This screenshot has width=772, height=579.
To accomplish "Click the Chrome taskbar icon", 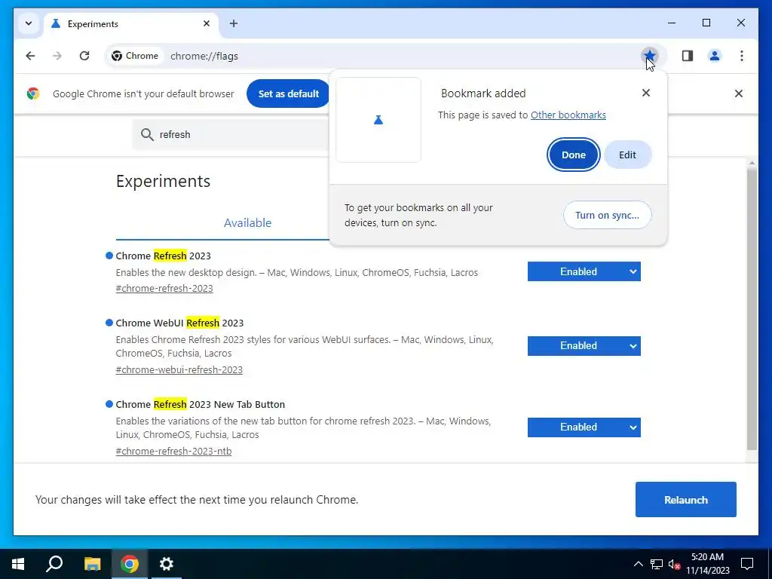I will (129, 564).
